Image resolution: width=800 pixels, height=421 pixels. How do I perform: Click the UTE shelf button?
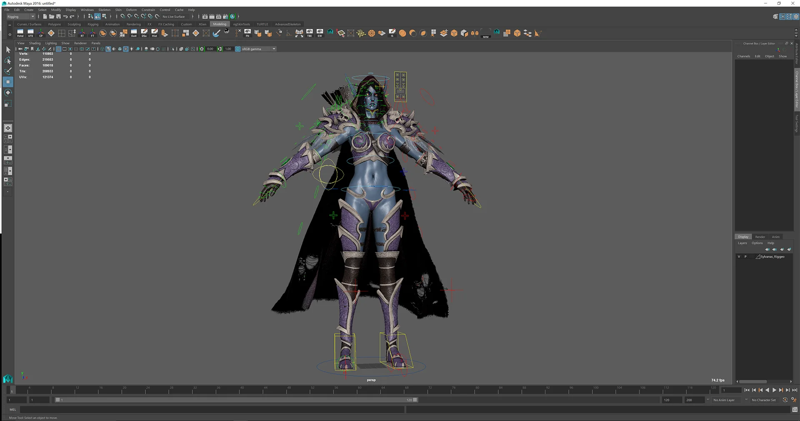pyautogui.click(x=30, y=33)
